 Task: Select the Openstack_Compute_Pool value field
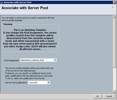coord(38,60)
